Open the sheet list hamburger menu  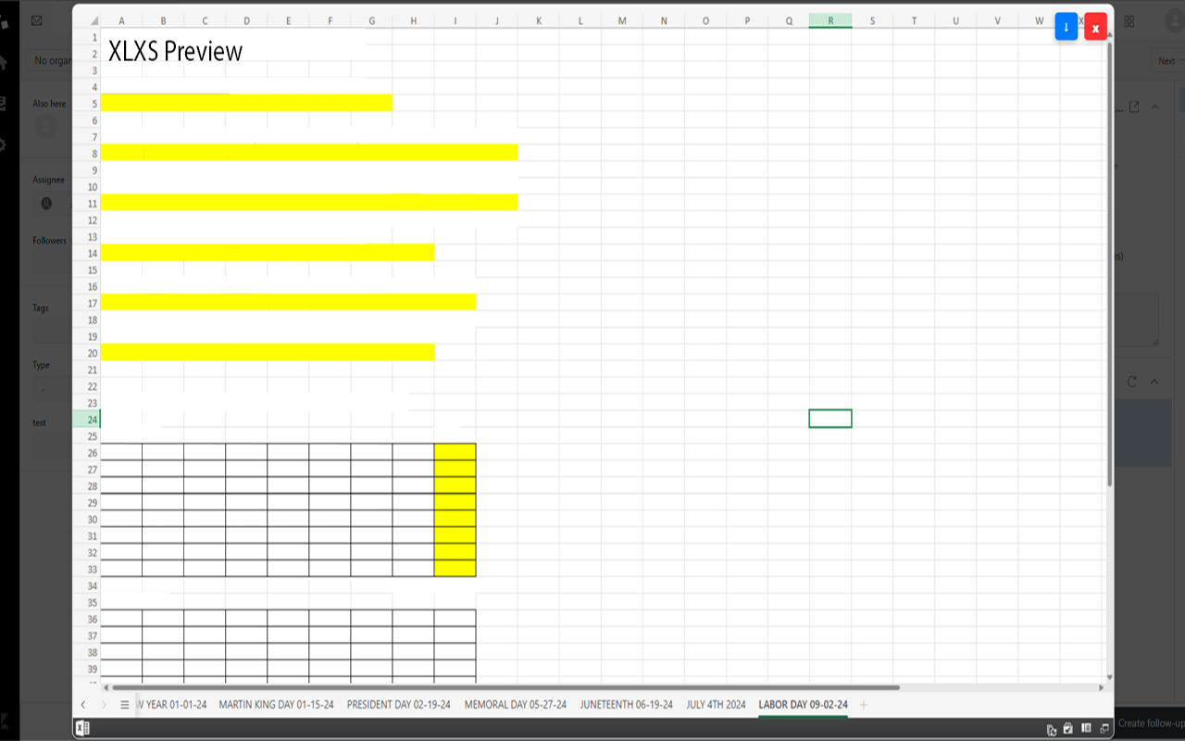pyautogui.click(x=125, y=705)
